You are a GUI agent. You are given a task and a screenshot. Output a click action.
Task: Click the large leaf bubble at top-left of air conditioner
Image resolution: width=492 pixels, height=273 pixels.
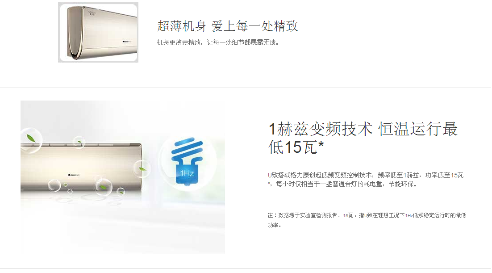tap(31, 140)
